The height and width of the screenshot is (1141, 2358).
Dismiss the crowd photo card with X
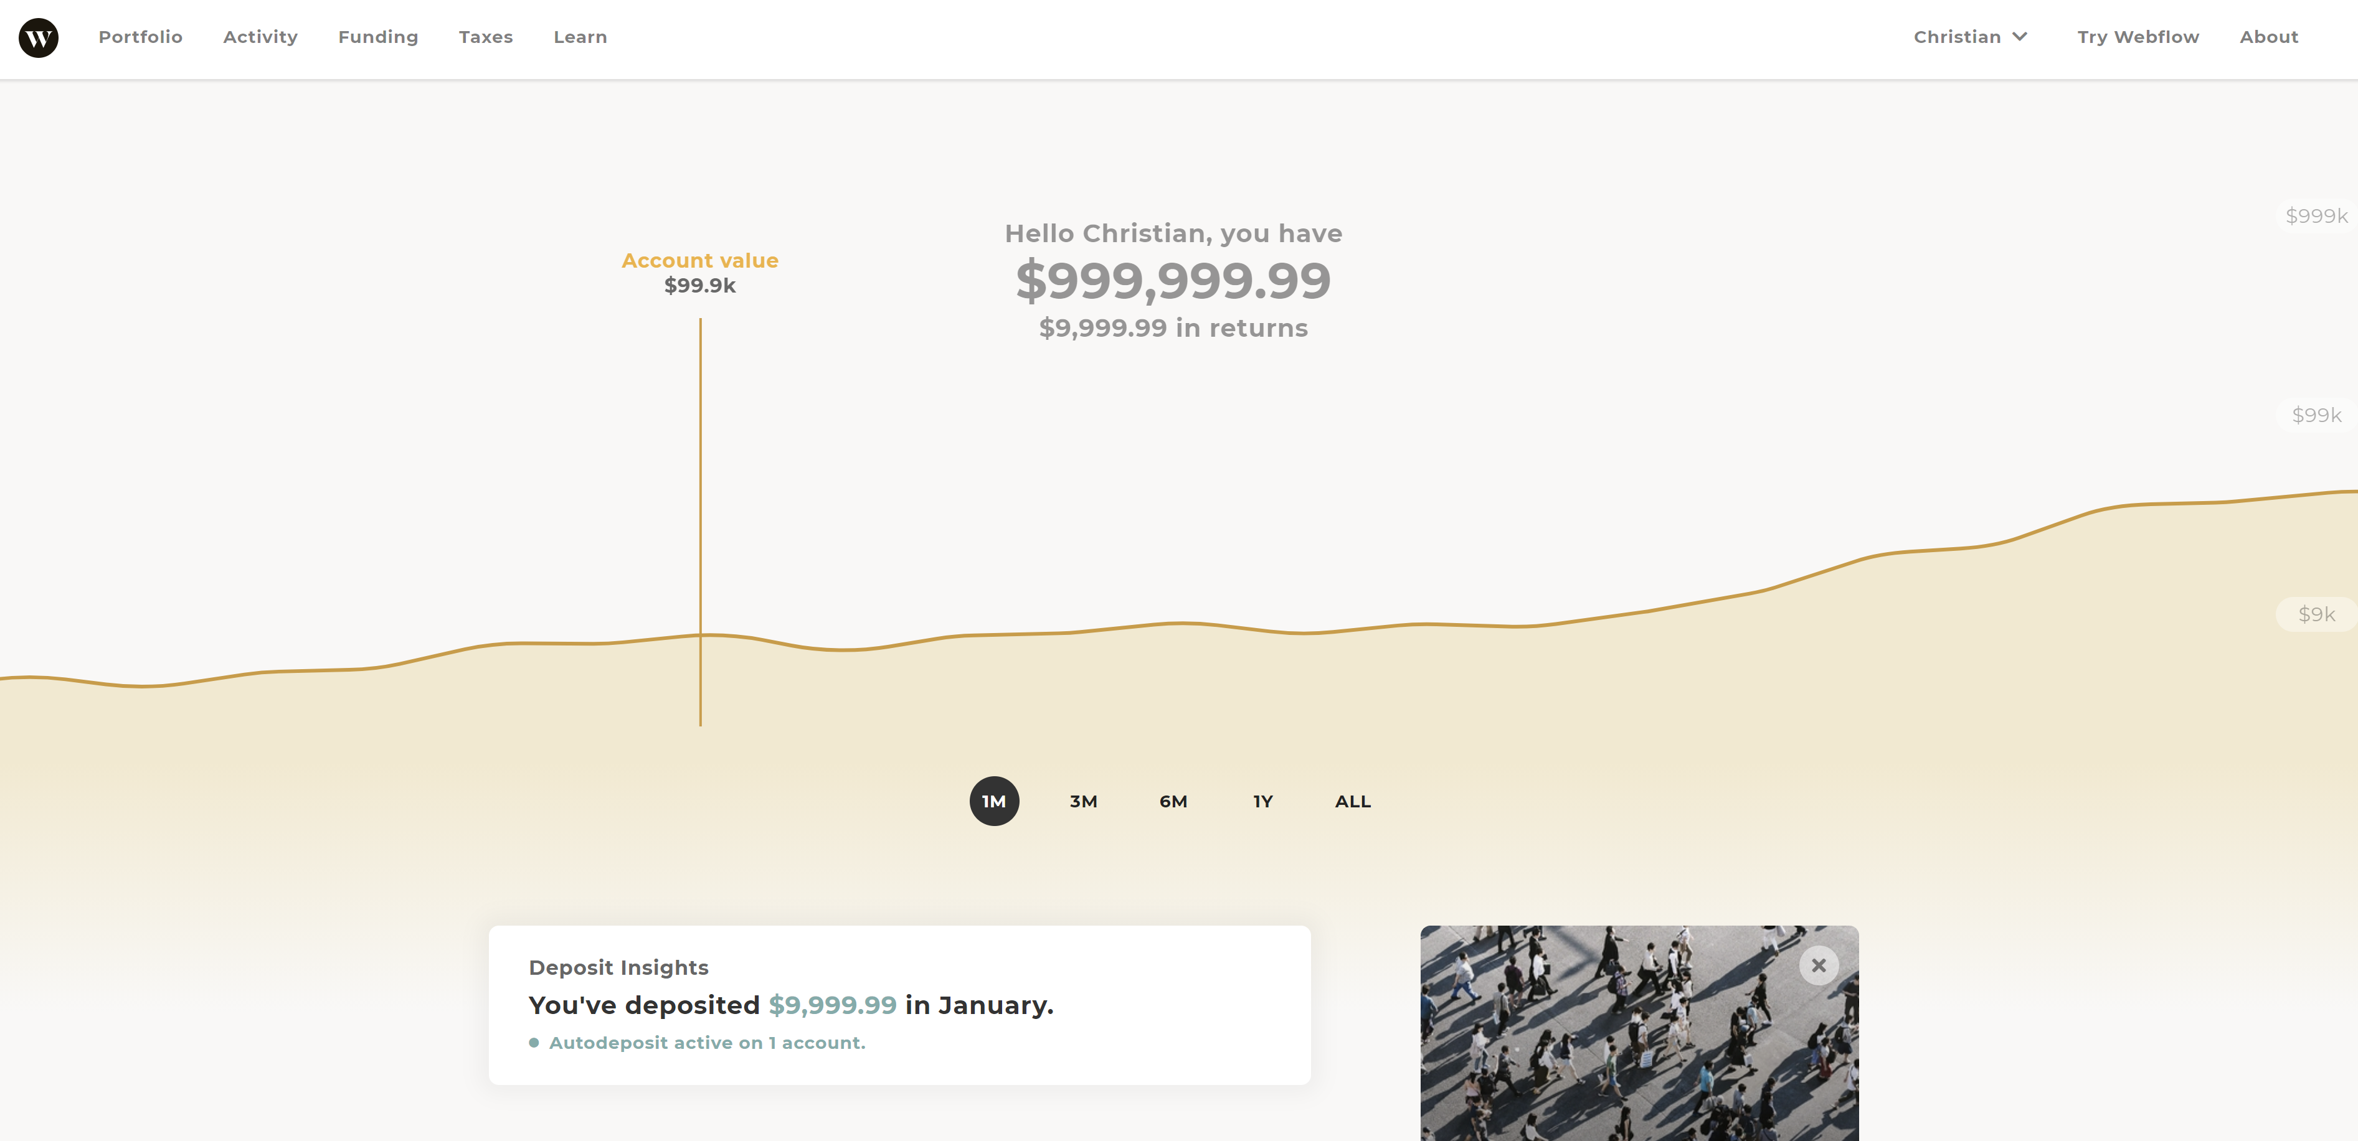pyautogui.click(x=1818, y=965)
